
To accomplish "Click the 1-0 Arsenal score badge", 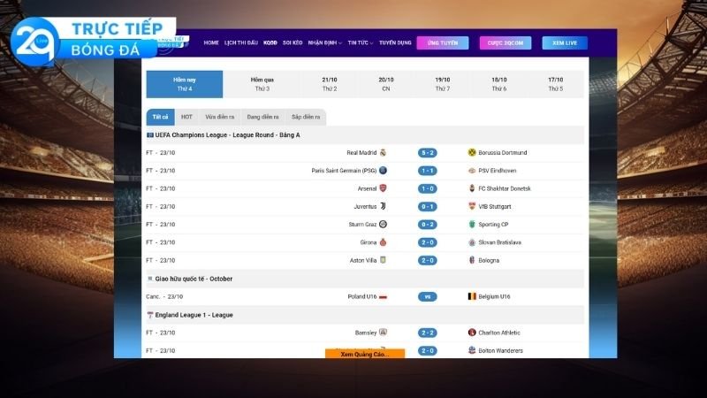I will [x=428, y=188].
